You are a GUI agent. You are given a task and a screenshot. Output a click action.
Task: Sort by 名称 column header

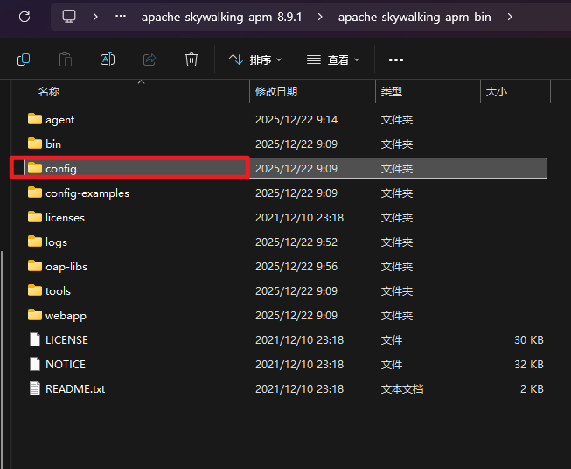click(49, 92)
